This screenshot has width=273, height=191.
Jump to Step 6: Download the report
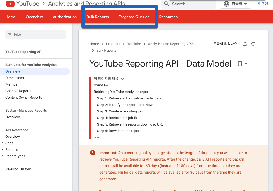coord(119,131)
